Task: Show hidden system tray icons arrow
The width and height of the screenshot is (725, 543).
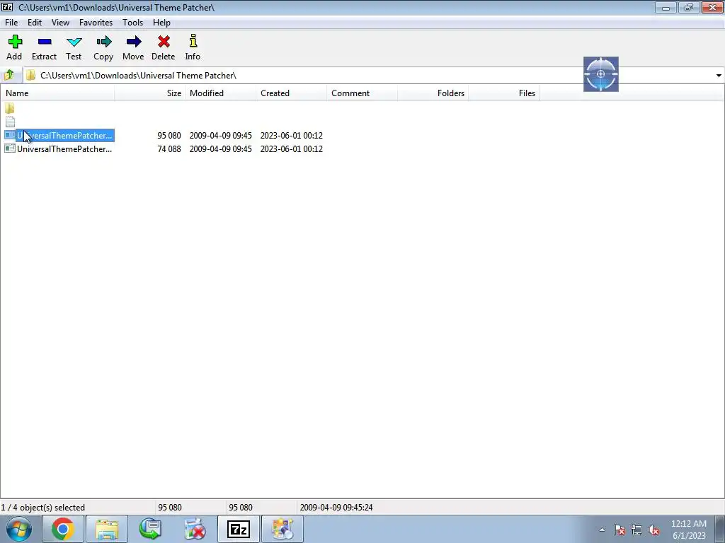Action: click(602, 530)
